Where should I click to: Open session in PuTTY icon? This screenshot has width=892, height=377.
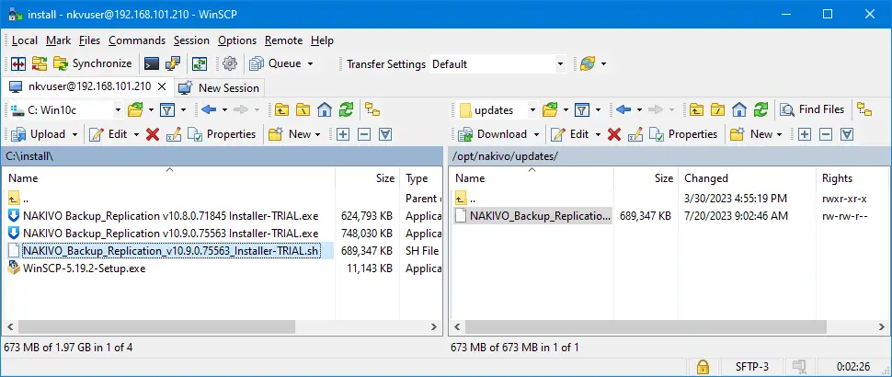(172, 63)
